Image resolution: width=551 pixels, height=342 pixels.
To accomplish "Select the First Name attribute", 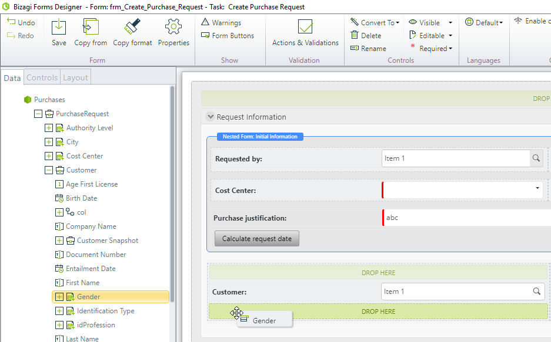I will (82, 282).
